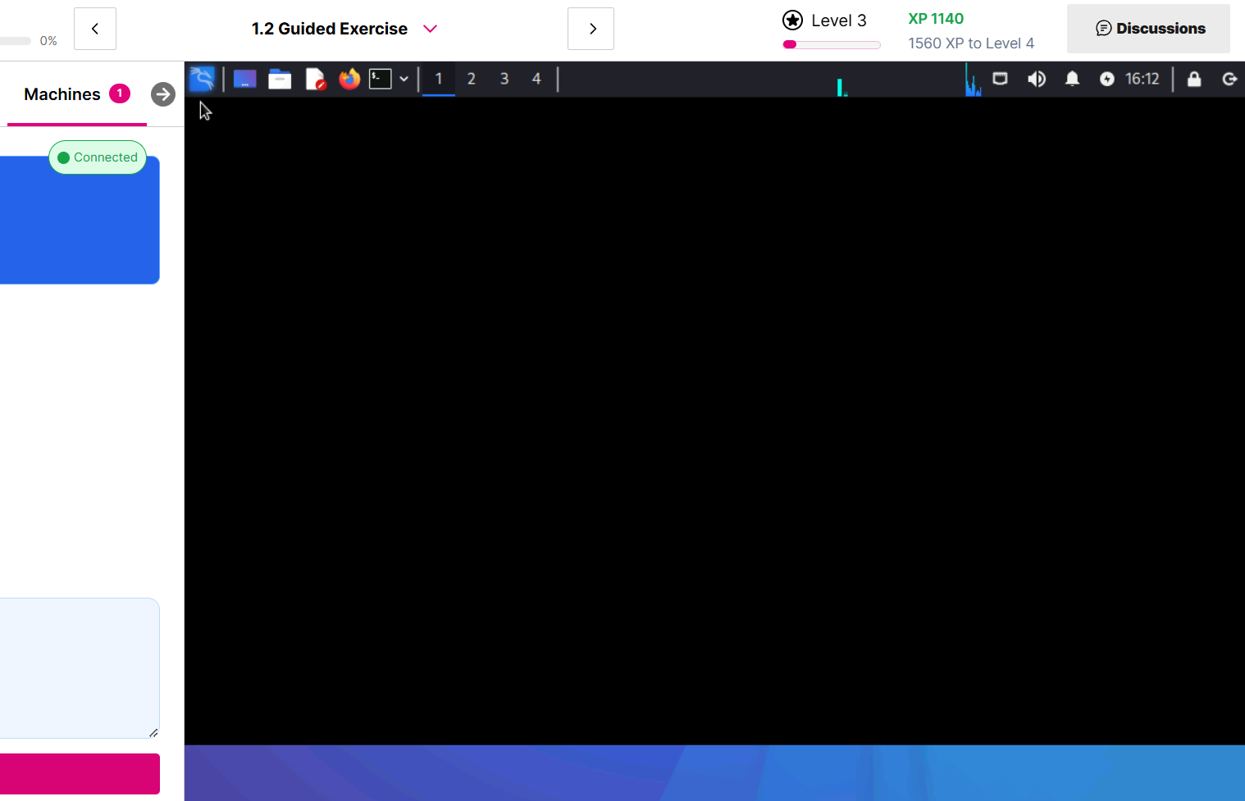The height and width of the screenshot is (801, 1245).
Task: Open the file manager from the panel
Action: coord(280,79)
